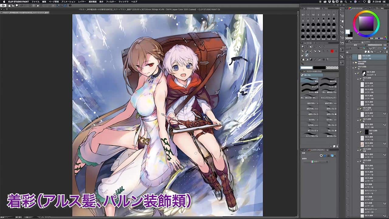Select the 消しゴム sub tool group tab
This screenshot has width=389, height=219.
click(x=312, y=75)
